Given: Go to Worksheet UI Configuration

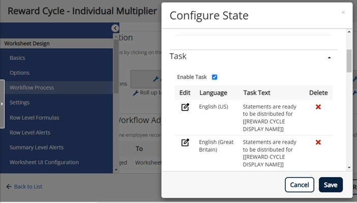Looking at the screenshot, I should click(x=44, y=162).
